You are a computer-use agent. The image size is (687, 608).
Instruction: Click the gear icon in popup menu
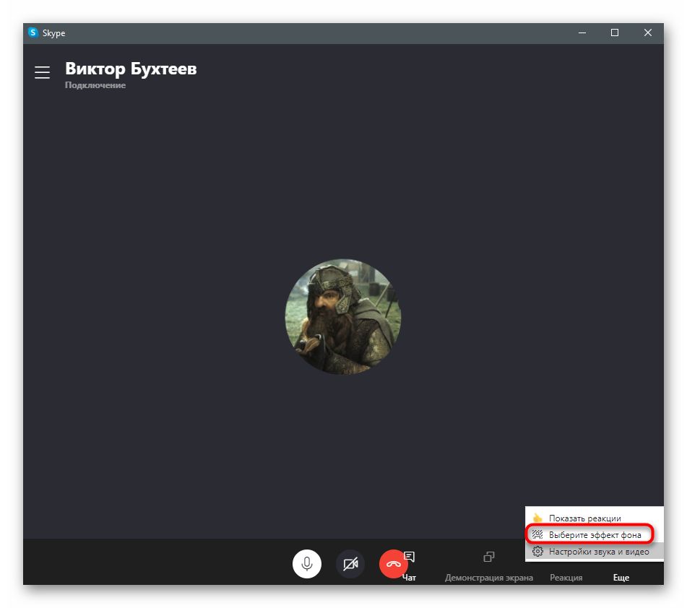[537, 552]
